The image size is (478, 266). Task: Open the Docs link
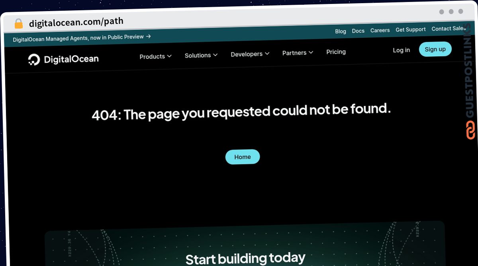358,31
